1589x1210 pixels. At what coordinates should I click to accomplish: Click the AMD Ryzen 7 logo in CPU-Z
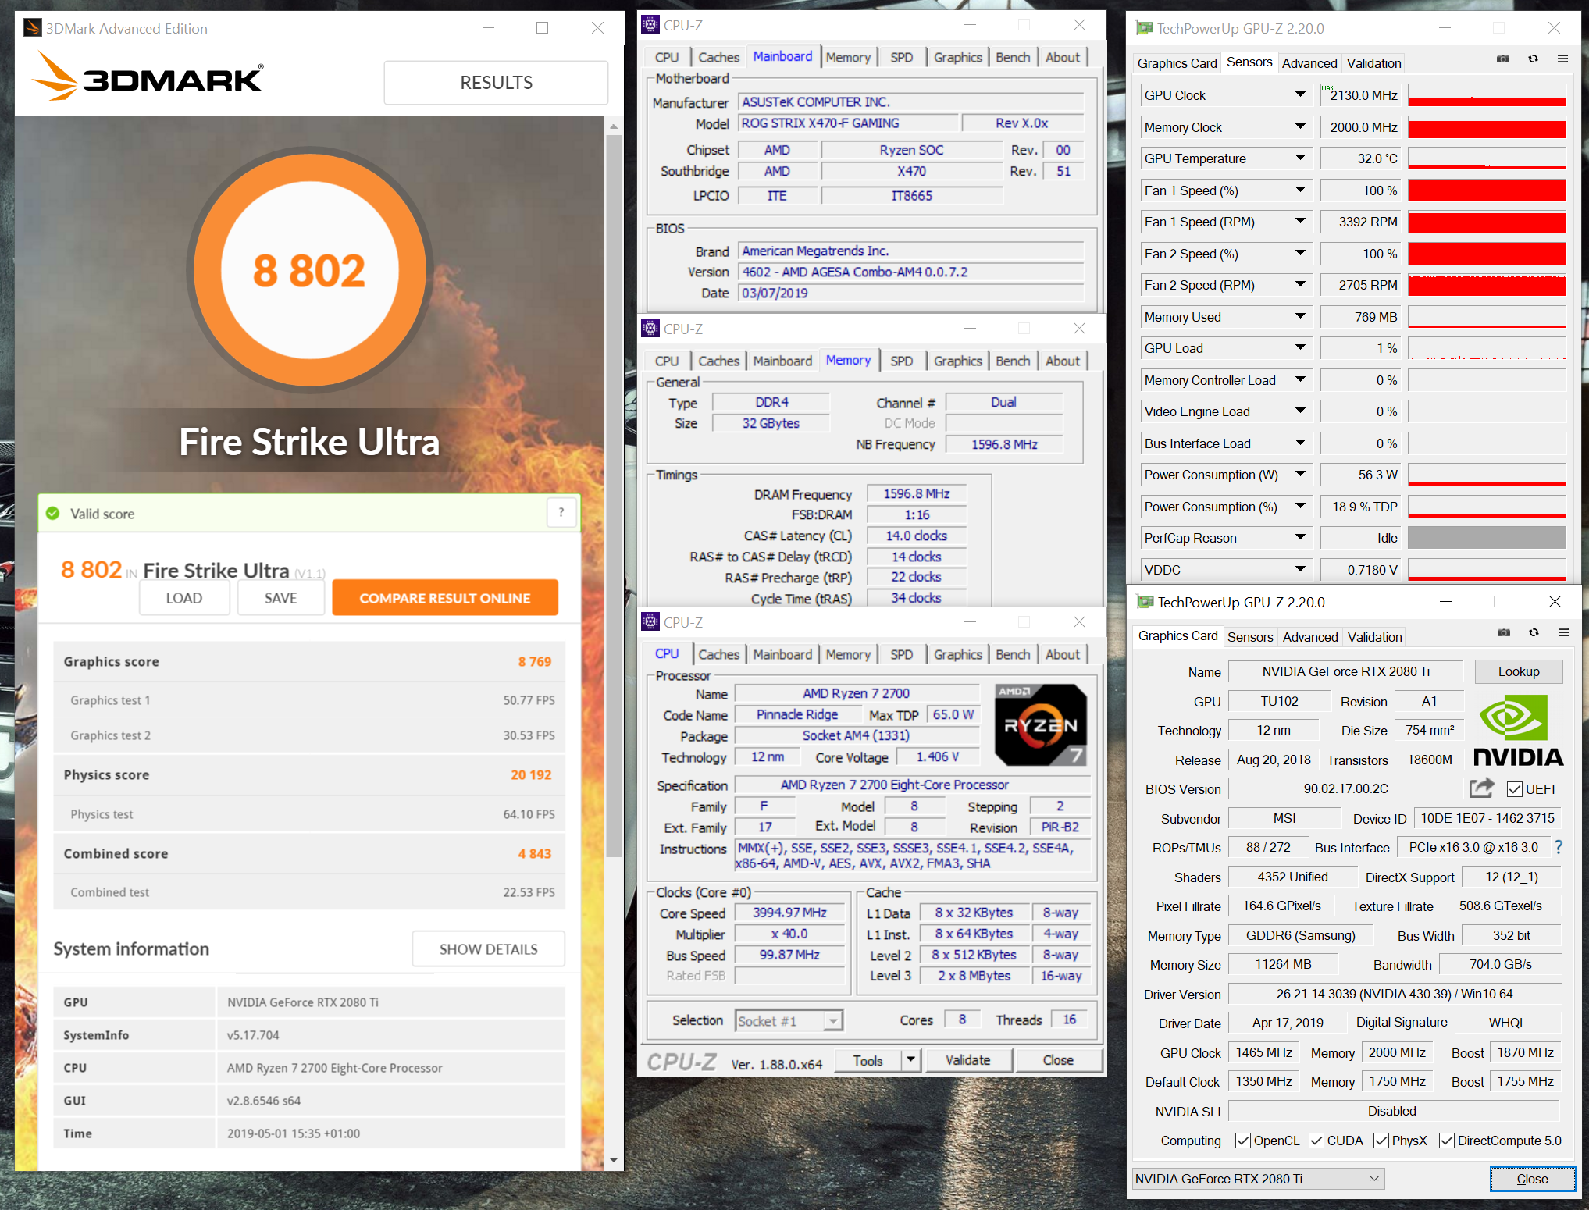1040,725
